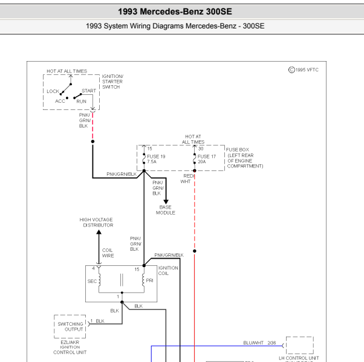Click the "LH CONTROL UNIT" label
The width and height of the screenshot is (364, 362).
(299, 358)
